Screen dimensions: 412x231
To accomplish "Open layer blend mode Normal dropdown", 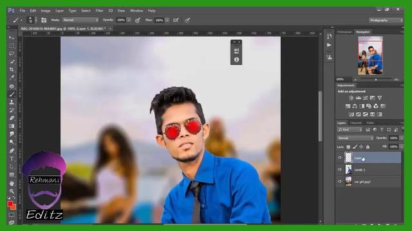I will pos(355,138).
